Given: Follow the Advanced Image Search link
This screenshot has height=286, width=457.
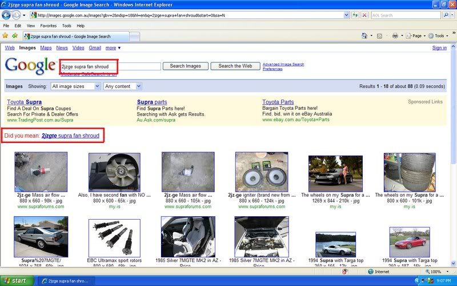Looking at the screenshot, I should point(283,64).
